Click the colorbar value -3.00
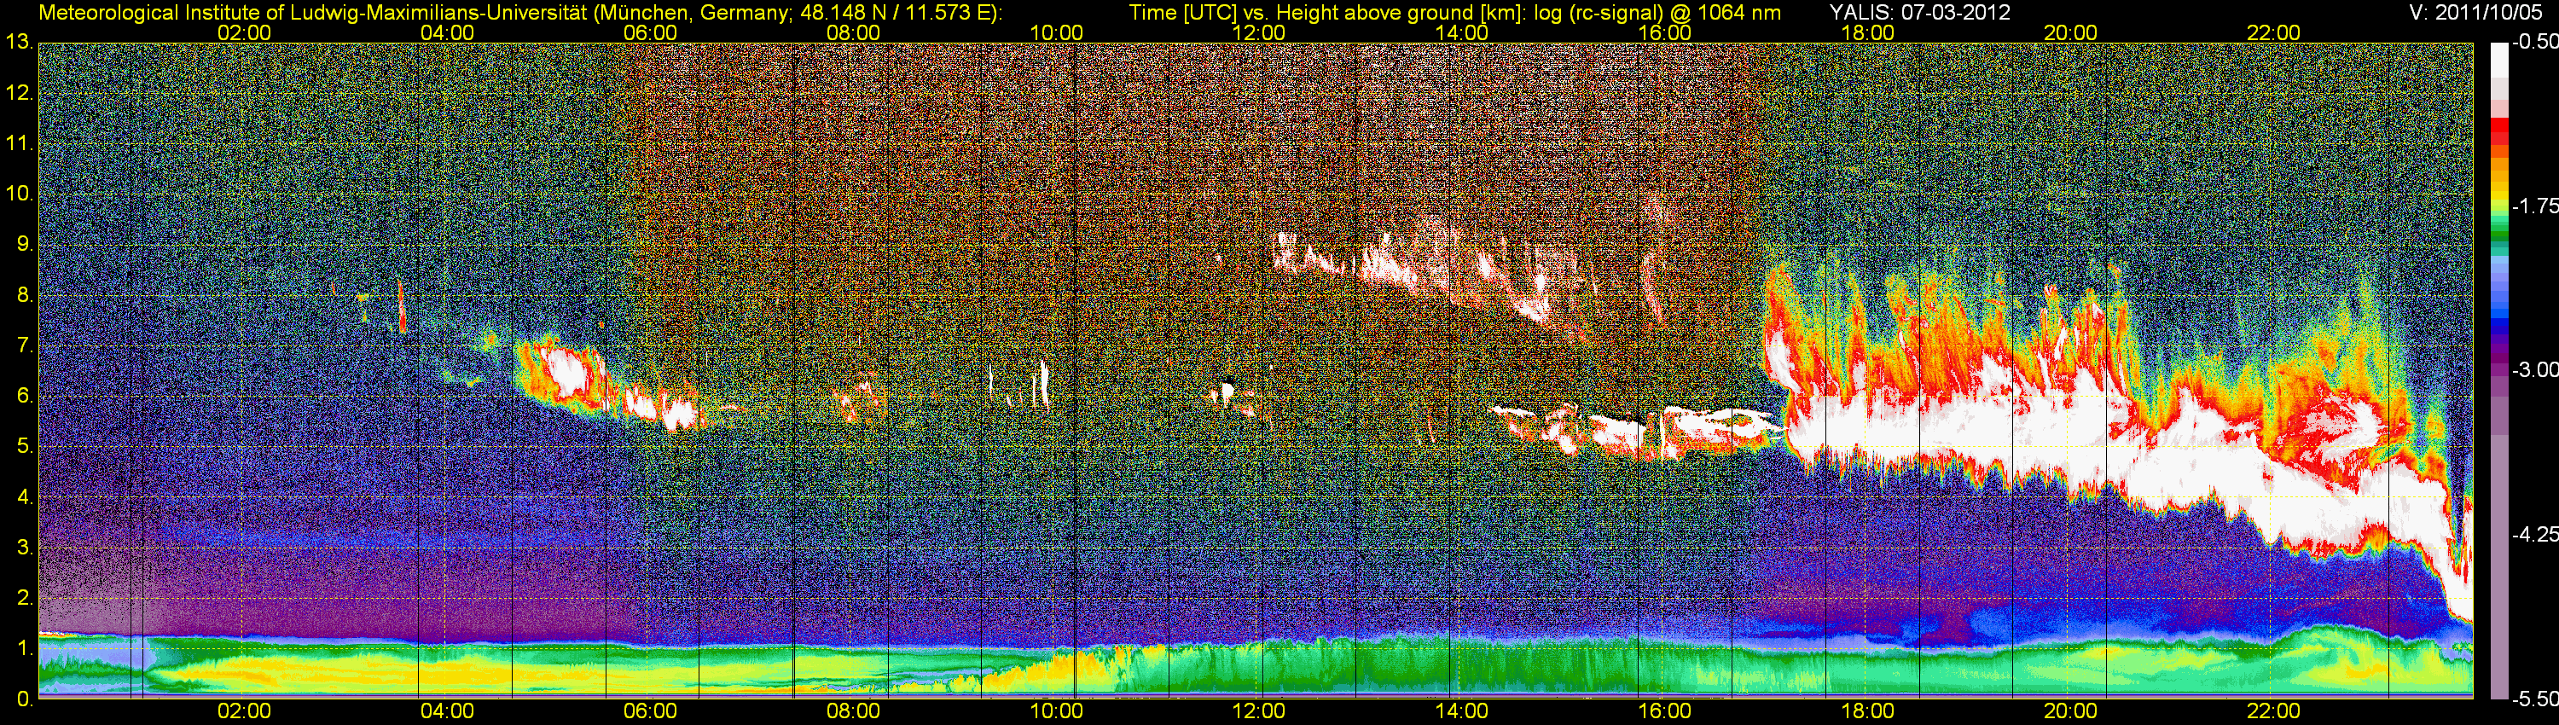This screenshot has width=2559, height=725. [x=2535, y=369]
